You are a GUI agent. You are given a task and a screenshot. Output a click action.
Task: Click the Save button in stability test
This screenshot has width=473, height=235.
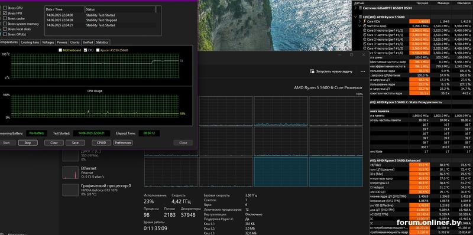pos(76,143)
